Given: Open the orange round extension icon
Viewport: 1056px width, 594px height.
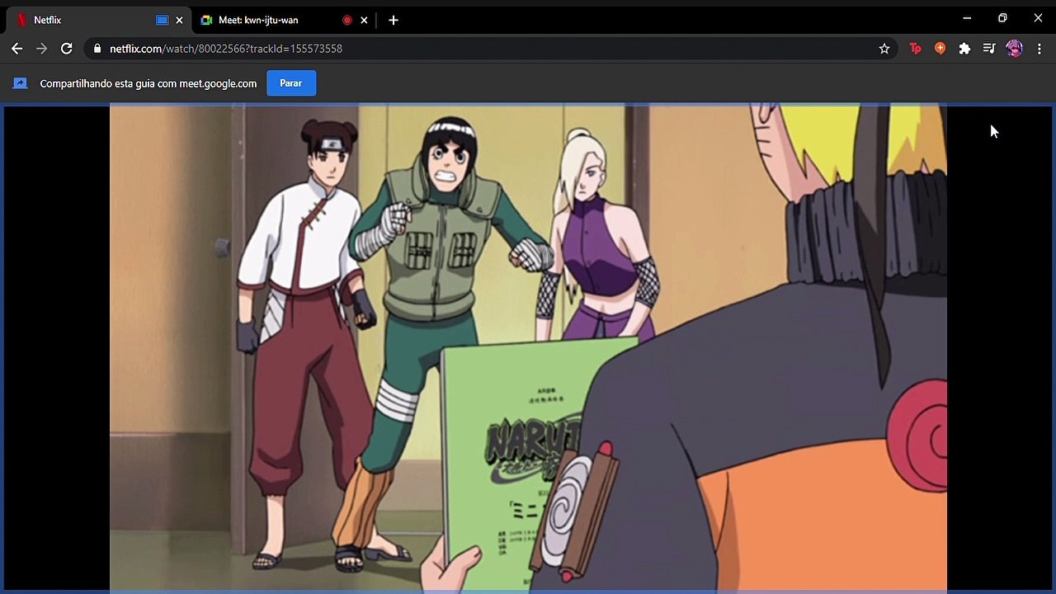Looking at the screenshot, I should click(940, 49).
